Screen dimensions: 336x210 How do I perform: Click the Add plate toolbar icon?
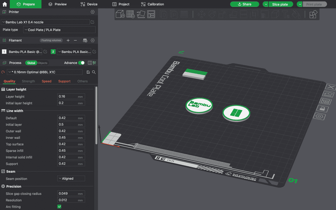pos(130,14)
